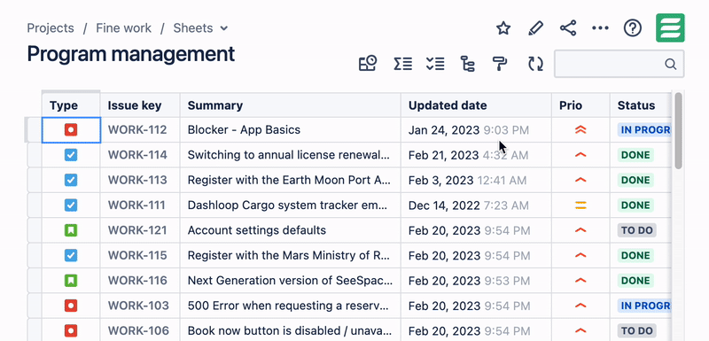Viewport: 709px width, 341px height.
Task: Click the task type icon for WORK-111
Action: (71, 205)
